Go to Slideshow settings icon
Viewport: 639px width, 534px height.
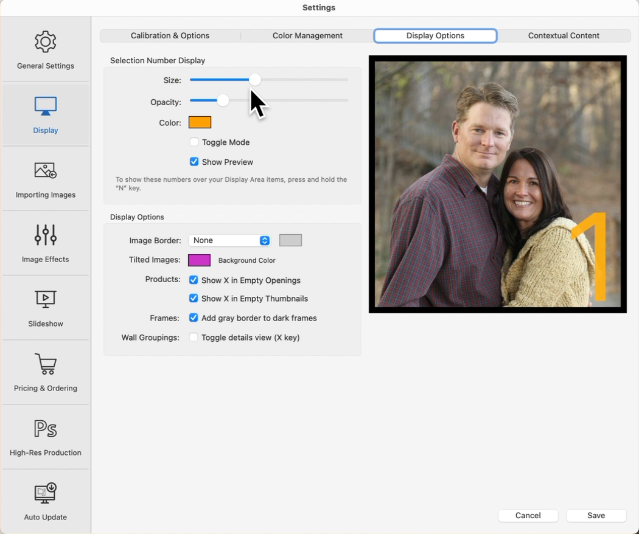[46, 300]
